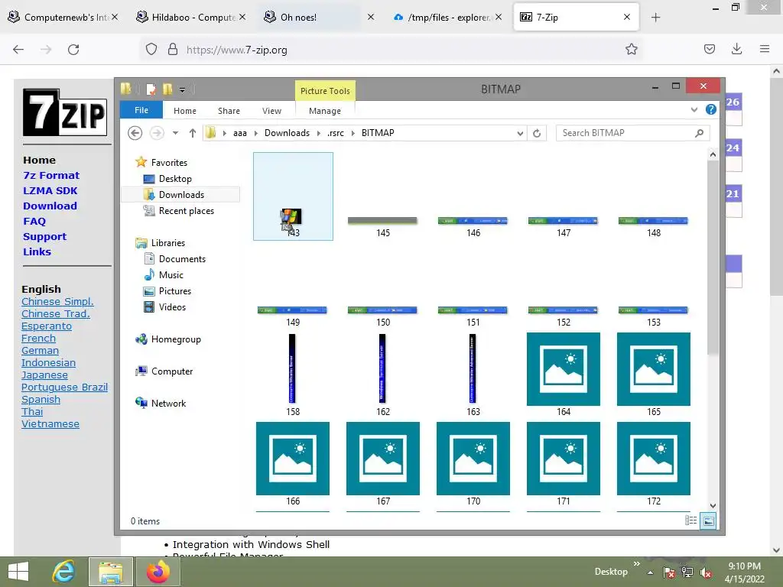Open the 'Oh noes!' browser tab
Viewport: 783px width, 587px height.
pos(319,17)
